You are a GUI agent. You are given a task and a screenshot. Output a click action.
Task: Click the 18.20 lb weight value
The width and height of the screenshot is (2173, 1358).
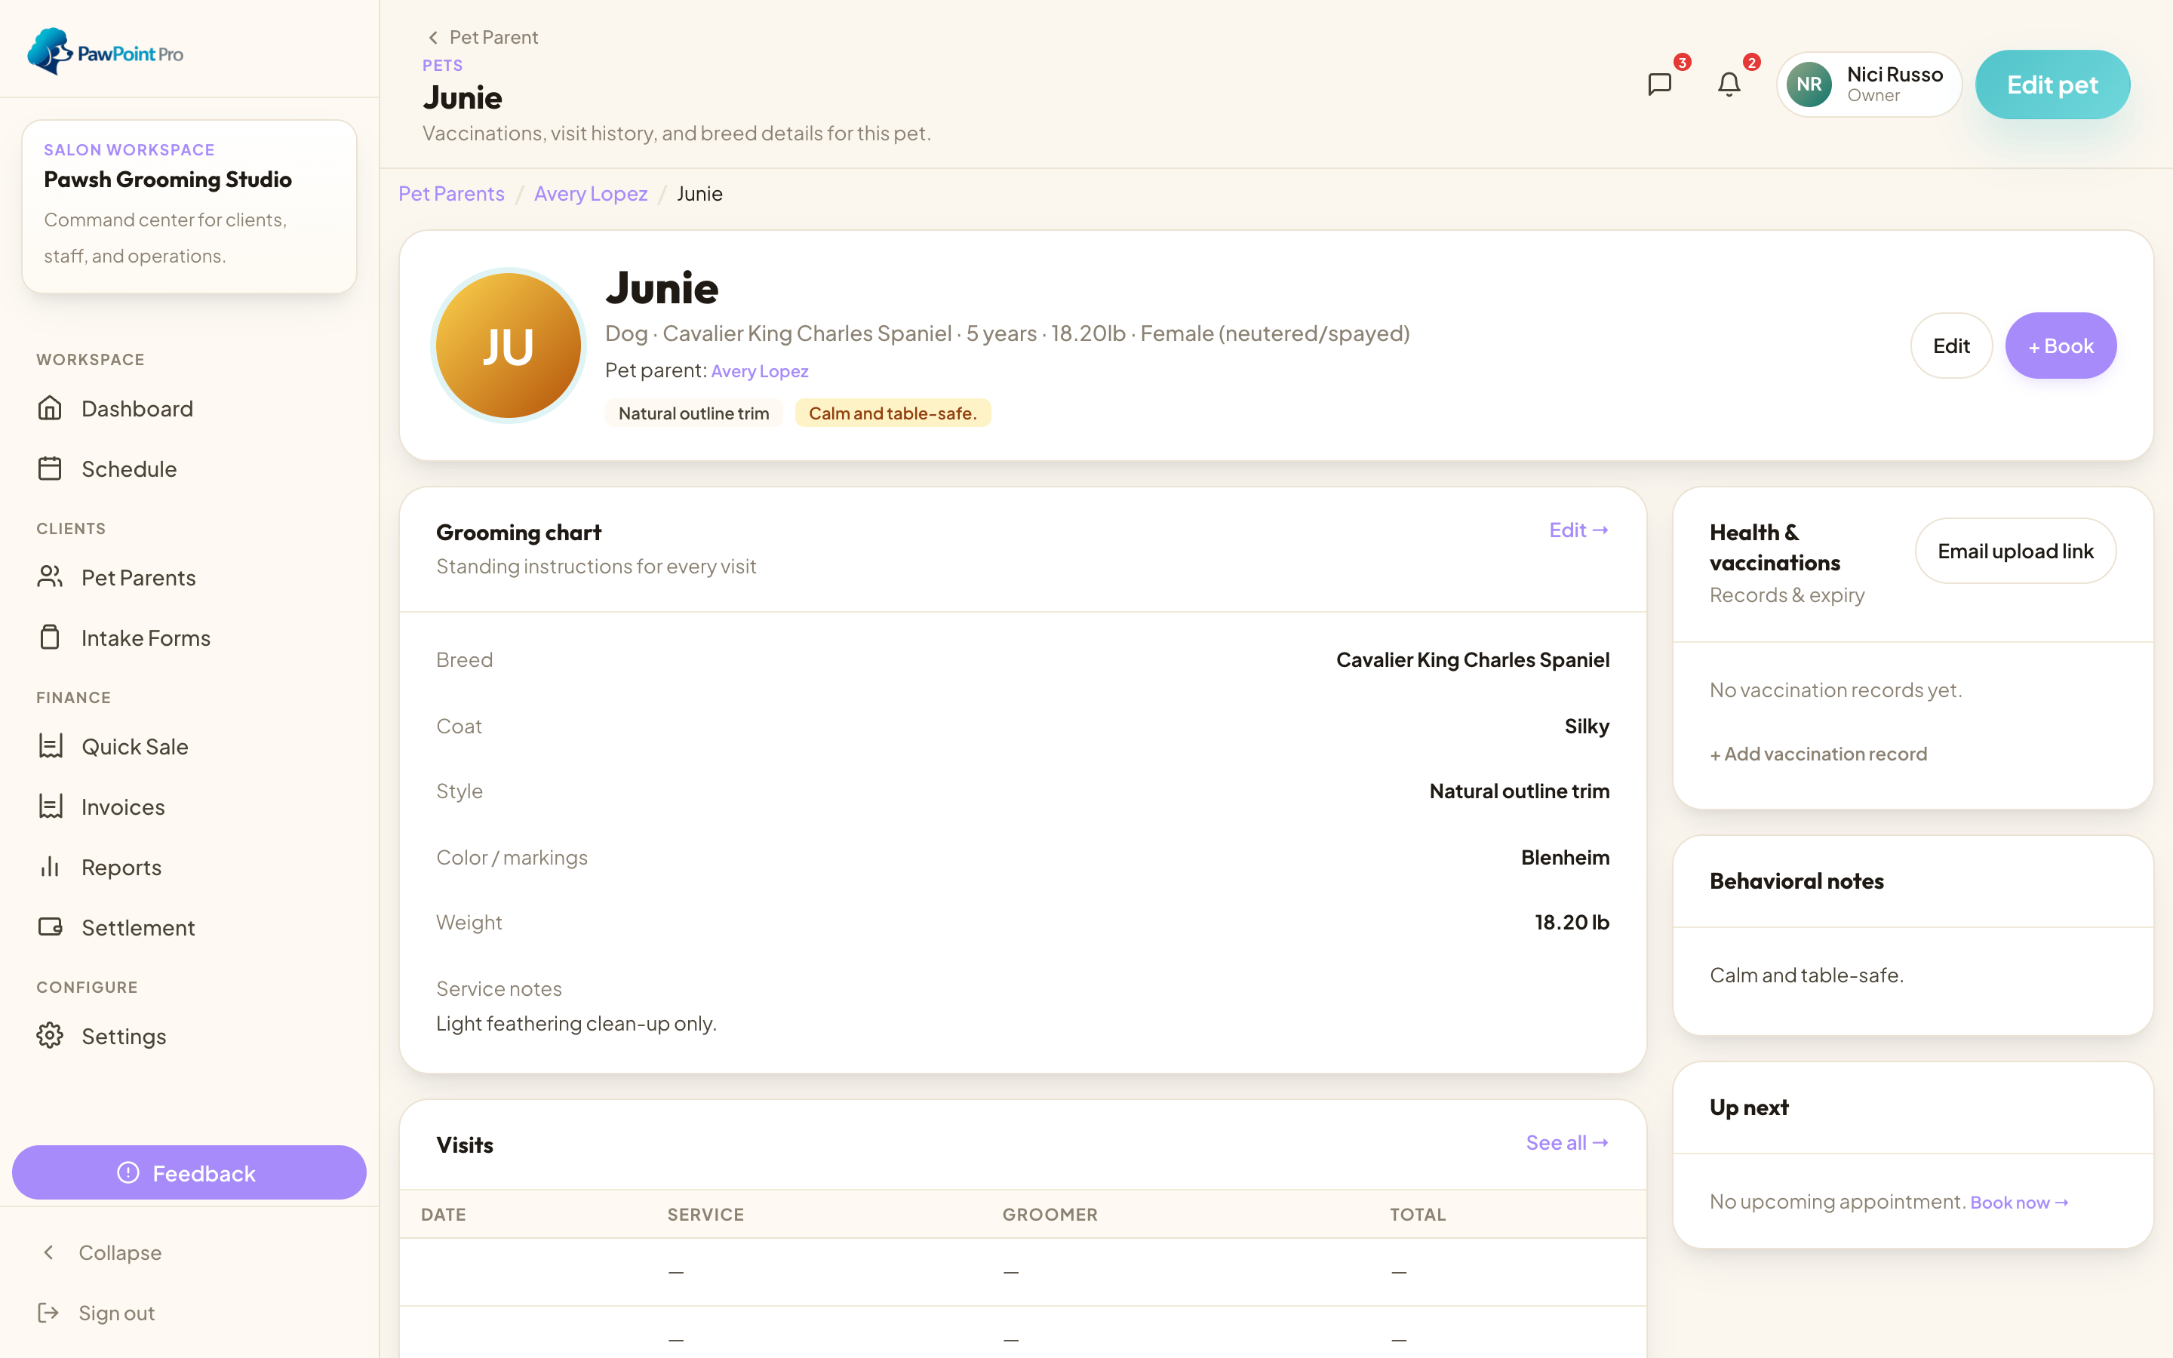(1572, 923)
